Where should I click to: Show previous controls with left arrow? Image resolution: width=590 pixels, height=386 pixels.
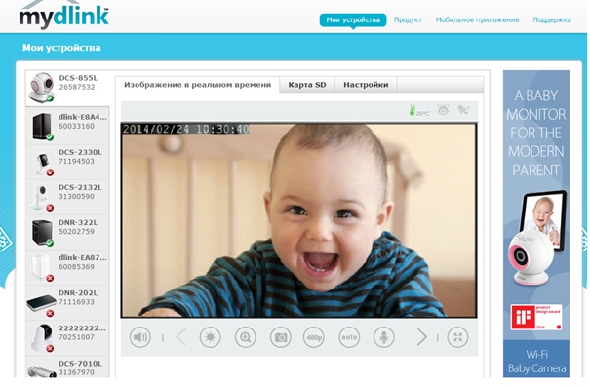pos(181,337)
